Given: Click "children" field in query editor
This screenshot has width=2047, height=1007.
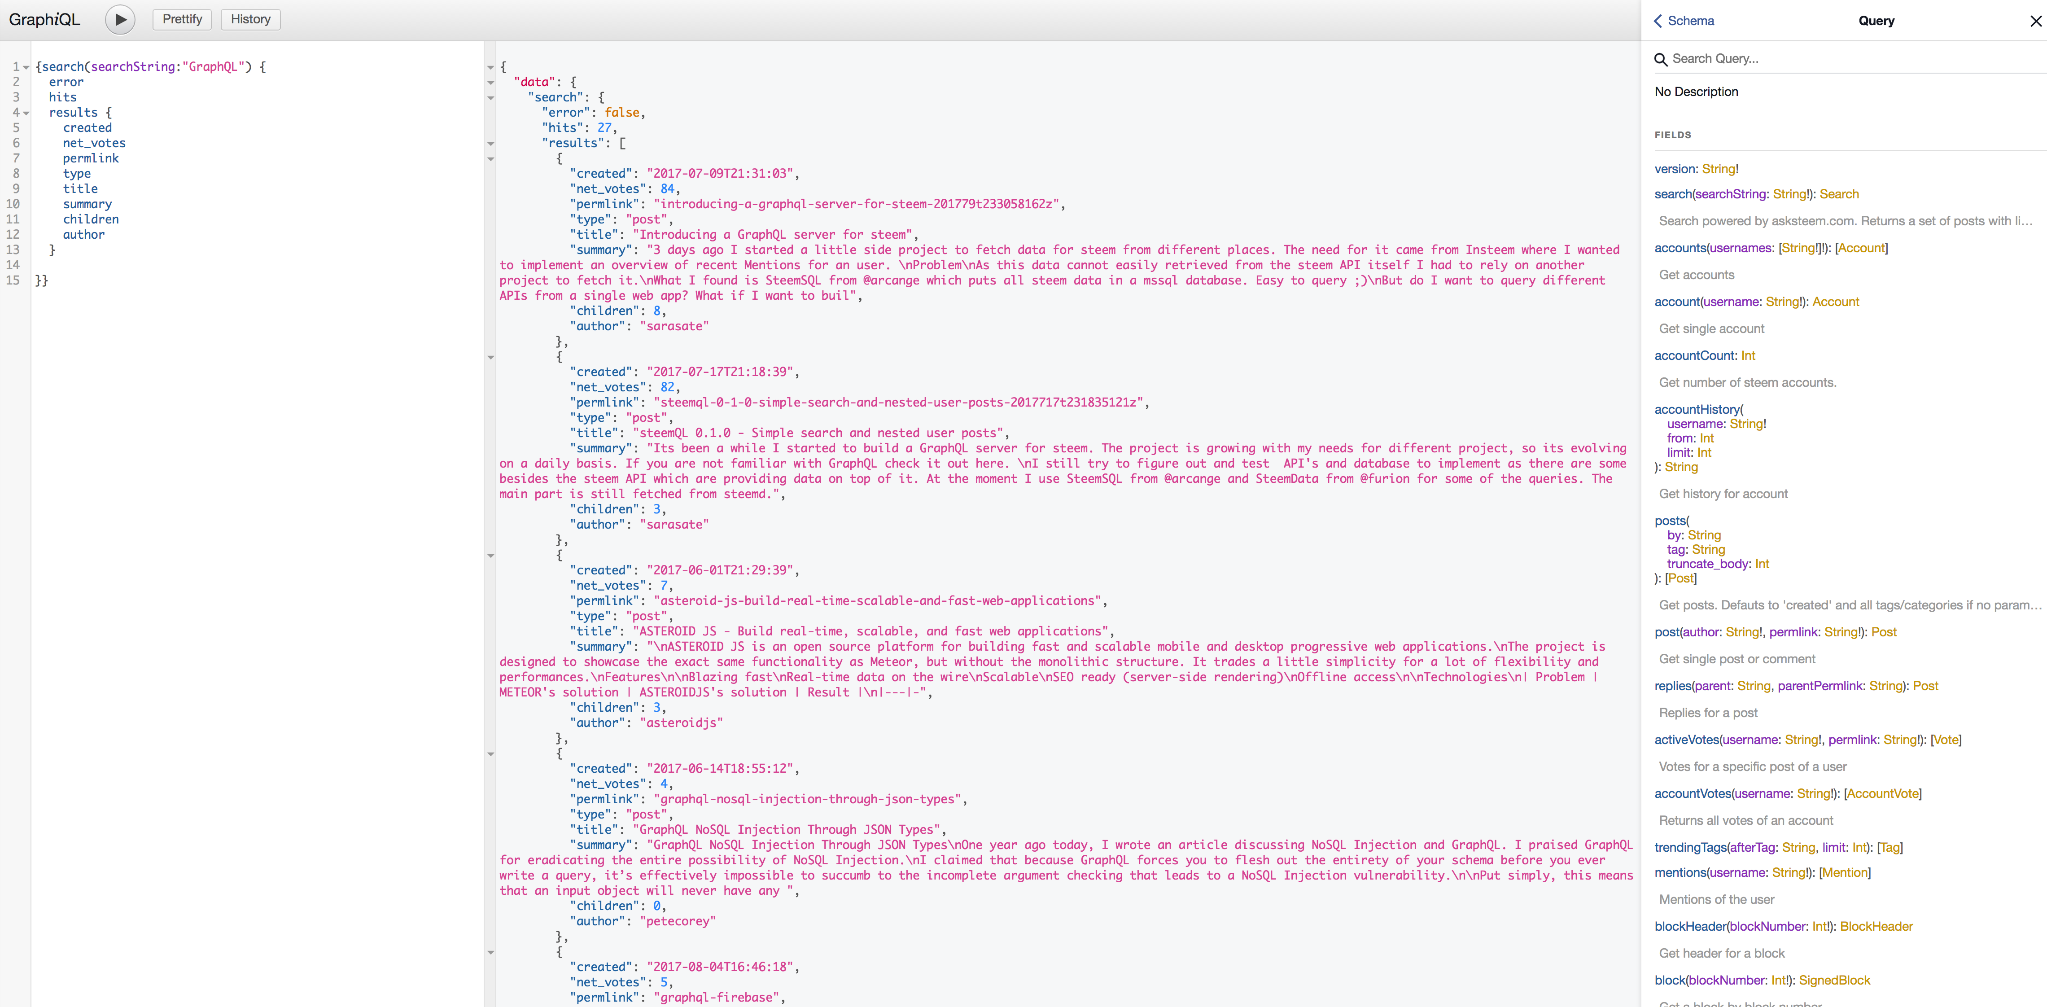Looking at the screenshot, I should [x=92, y=219].
